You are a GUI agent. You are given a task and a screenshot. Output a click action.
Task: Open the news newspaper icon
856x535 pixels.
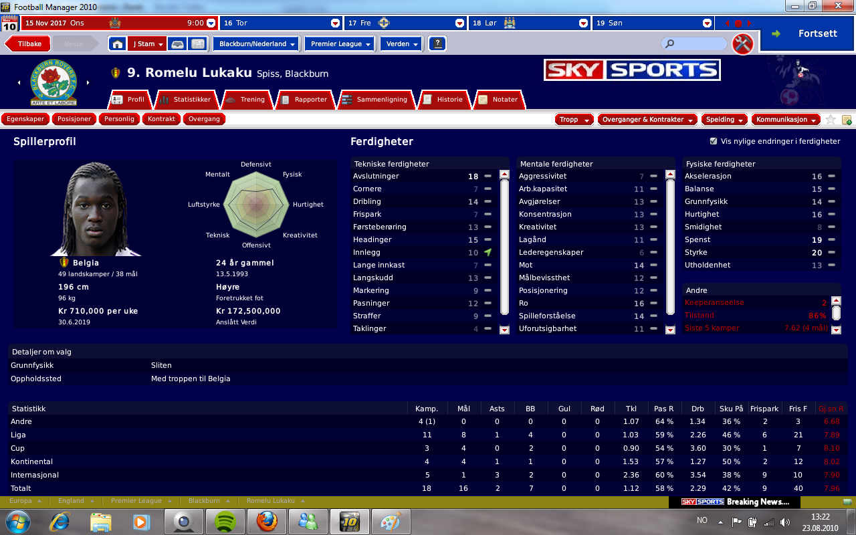197,44
